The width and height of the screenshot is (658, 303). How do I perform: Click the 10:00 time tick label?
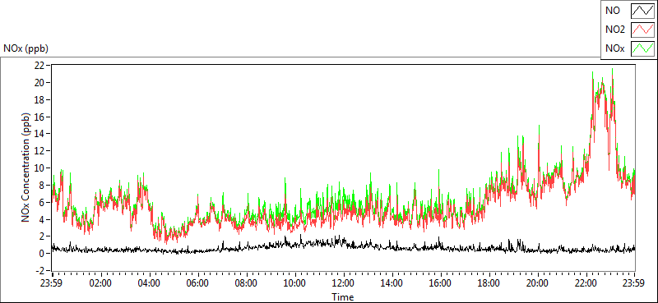(295, 283)
